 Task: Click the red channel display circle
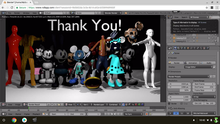coord(136,104)
